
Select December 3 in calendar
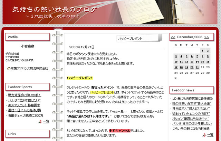click(176, 56)
